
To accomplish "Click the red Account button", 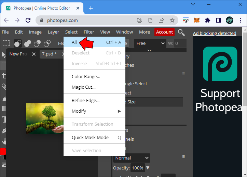I will pyautogui.click(x=164, y=32).
